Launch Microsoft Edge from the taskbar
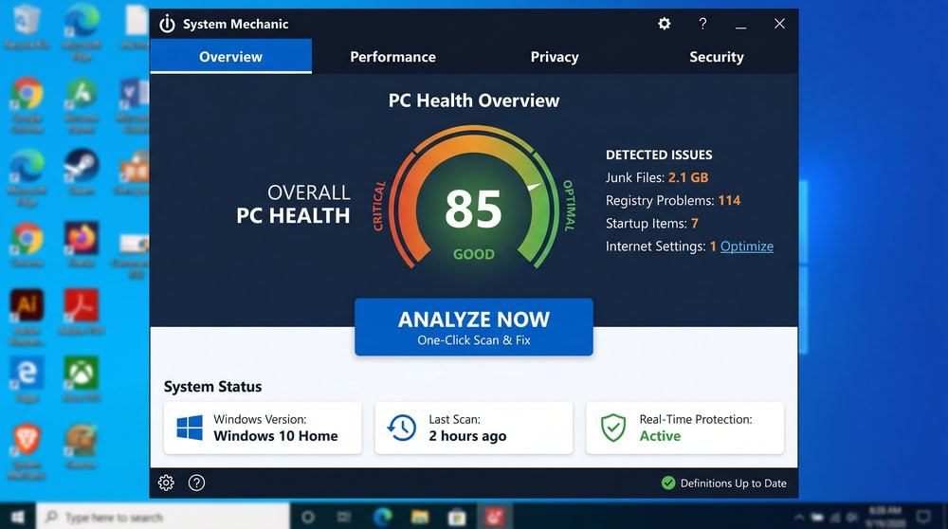The width and height of the screenshot is (948, 529). coord(382,517)
